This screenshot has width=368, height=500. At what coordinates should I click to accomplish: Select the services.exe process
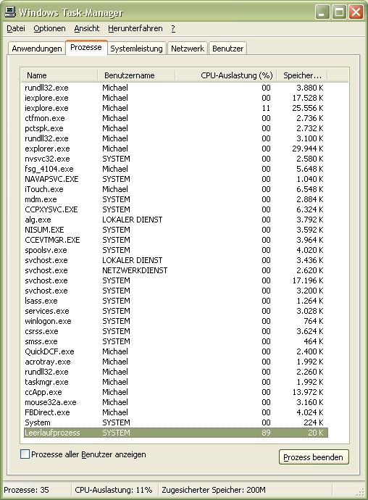[176, 311]
